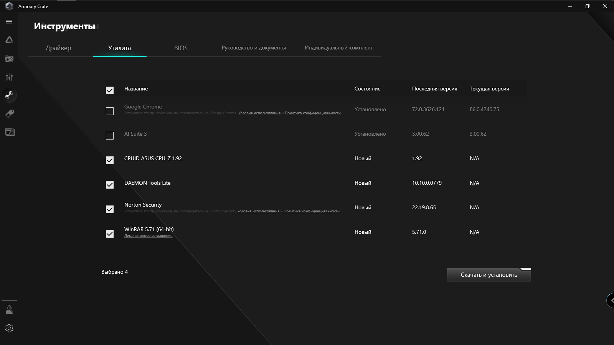Uncheck the CPUID ASUS CPU-Z checkbox
Viewport: 614px width, 345px height.
point(110,160)
